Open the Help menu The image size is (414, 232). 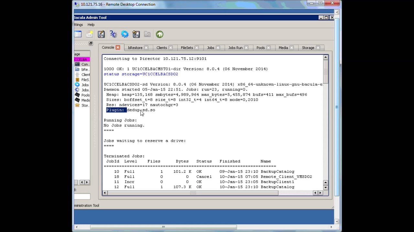(91, 25)
